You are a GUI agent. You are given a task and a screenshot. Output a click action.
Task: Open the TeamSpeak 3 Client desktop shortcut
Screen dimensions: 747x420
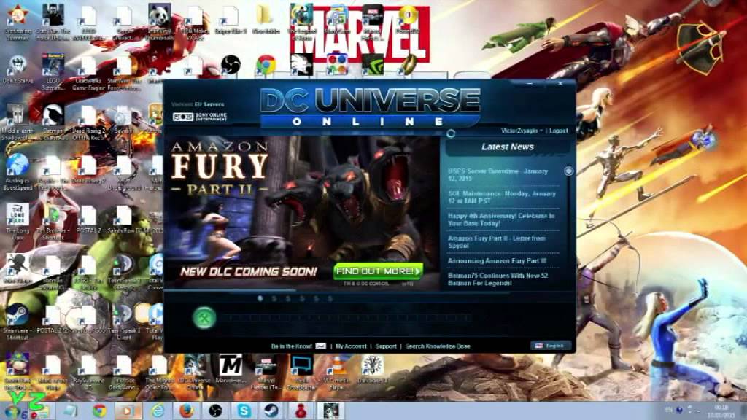(124, 322)
